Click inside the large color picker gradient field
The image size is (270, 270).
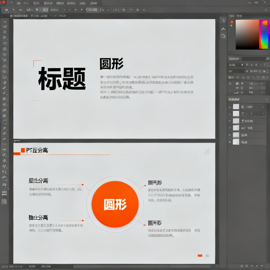[247, 35]
